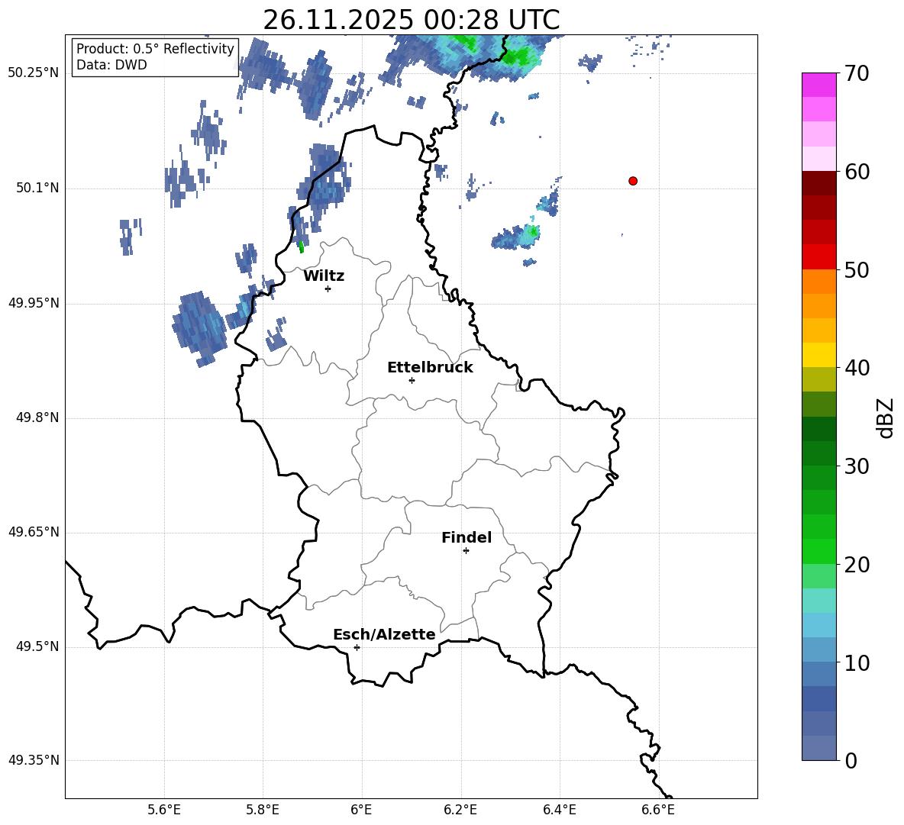Click the 6.4°E longitude label
904x825 pixels.
click(x=559, y=810)
